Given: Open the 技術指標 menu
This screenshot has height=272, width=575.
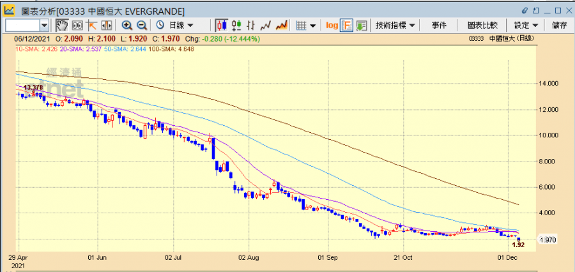Looking at the screenshot, I should tap(395, 25).
